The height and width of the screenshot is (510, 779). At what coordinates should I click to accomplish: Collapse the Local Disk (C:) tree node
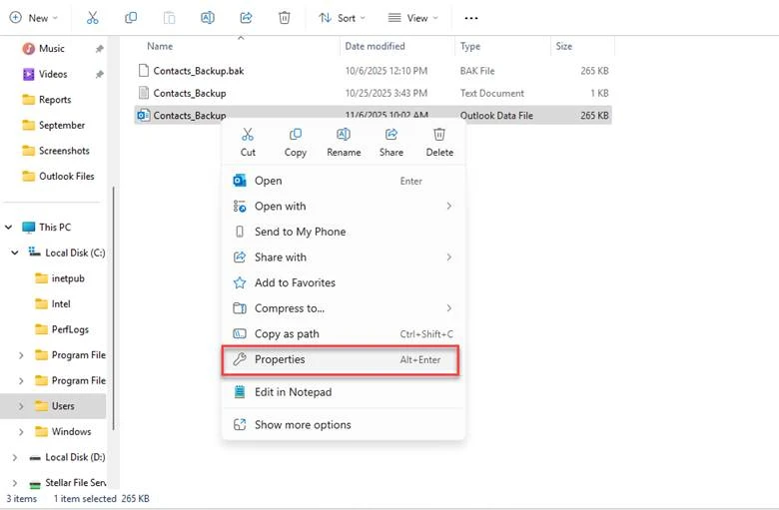click(14, 253)
